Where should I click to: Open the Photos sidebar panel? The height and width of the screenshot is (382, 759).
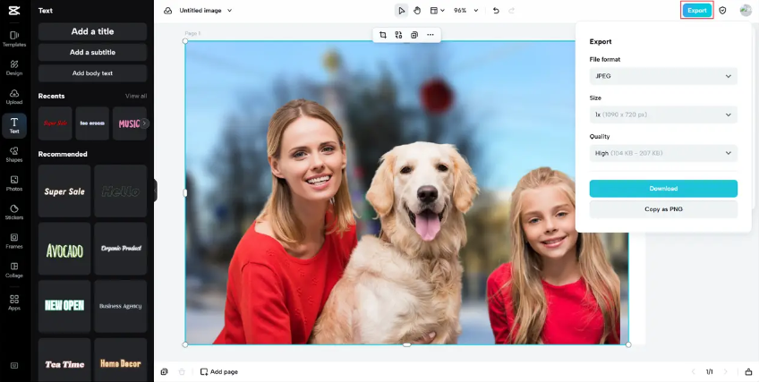click(x=14, y=183)
